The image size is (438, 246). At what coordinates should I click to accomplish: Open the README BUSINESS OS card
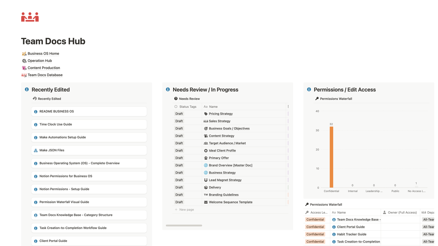[89, 111]
